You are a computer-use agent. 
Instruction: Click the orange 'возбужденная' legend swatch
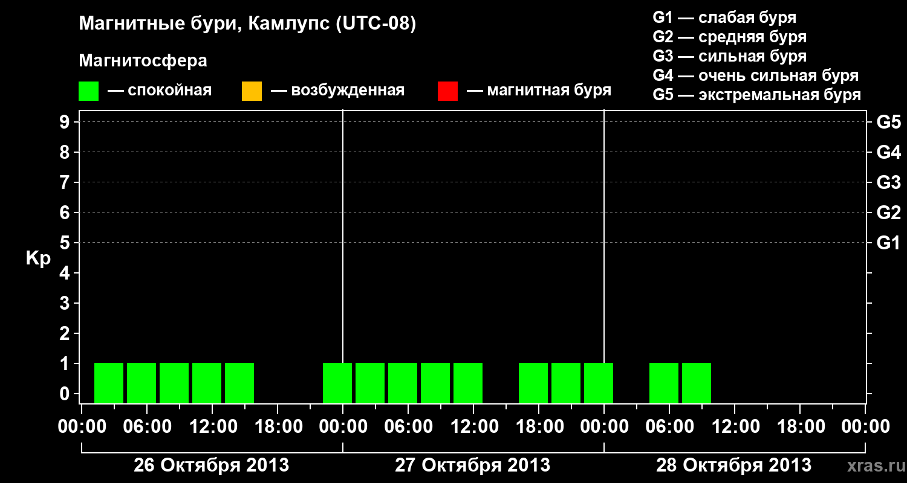click(252, 91)
